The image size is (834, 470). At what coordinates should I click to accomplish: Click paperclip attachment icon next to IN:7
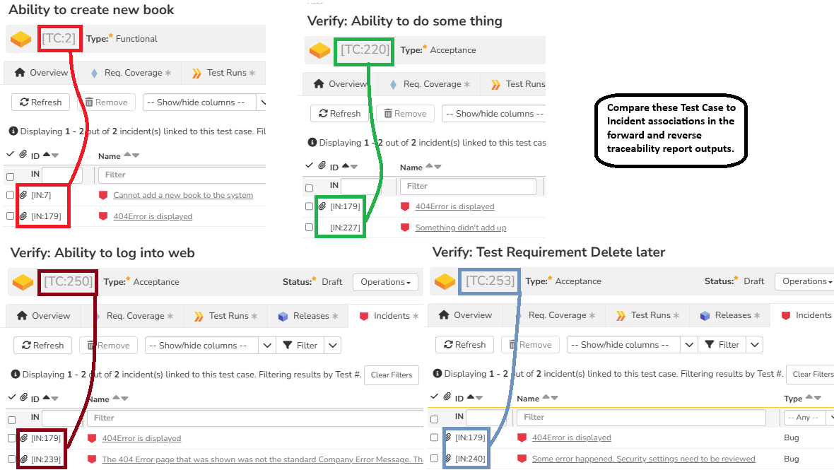[23, 195]
